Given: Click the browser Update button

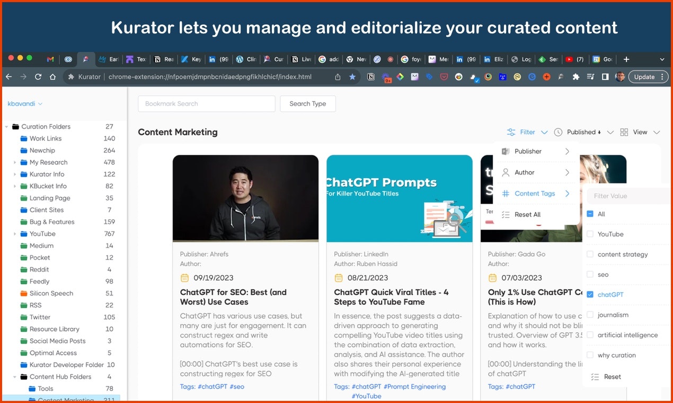Looking at the screenshot, I should tap(648, 77).
